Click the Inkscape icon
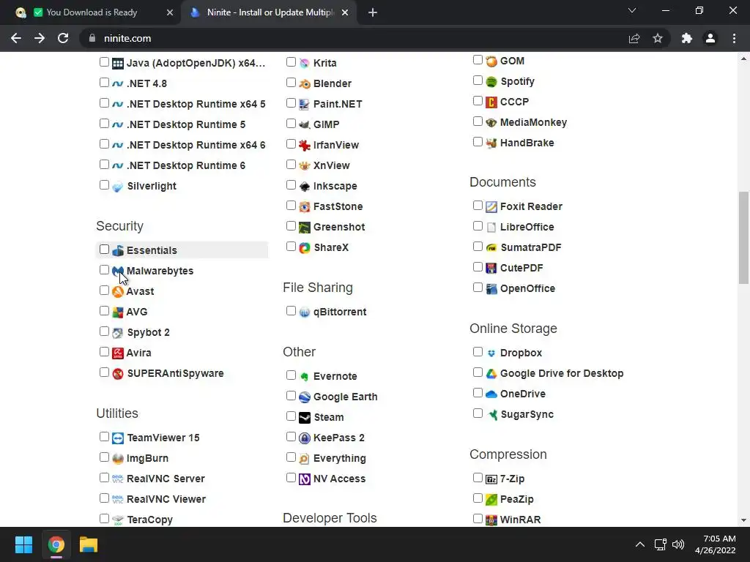This screenshot has width=750, height=562. pos(305,187)
